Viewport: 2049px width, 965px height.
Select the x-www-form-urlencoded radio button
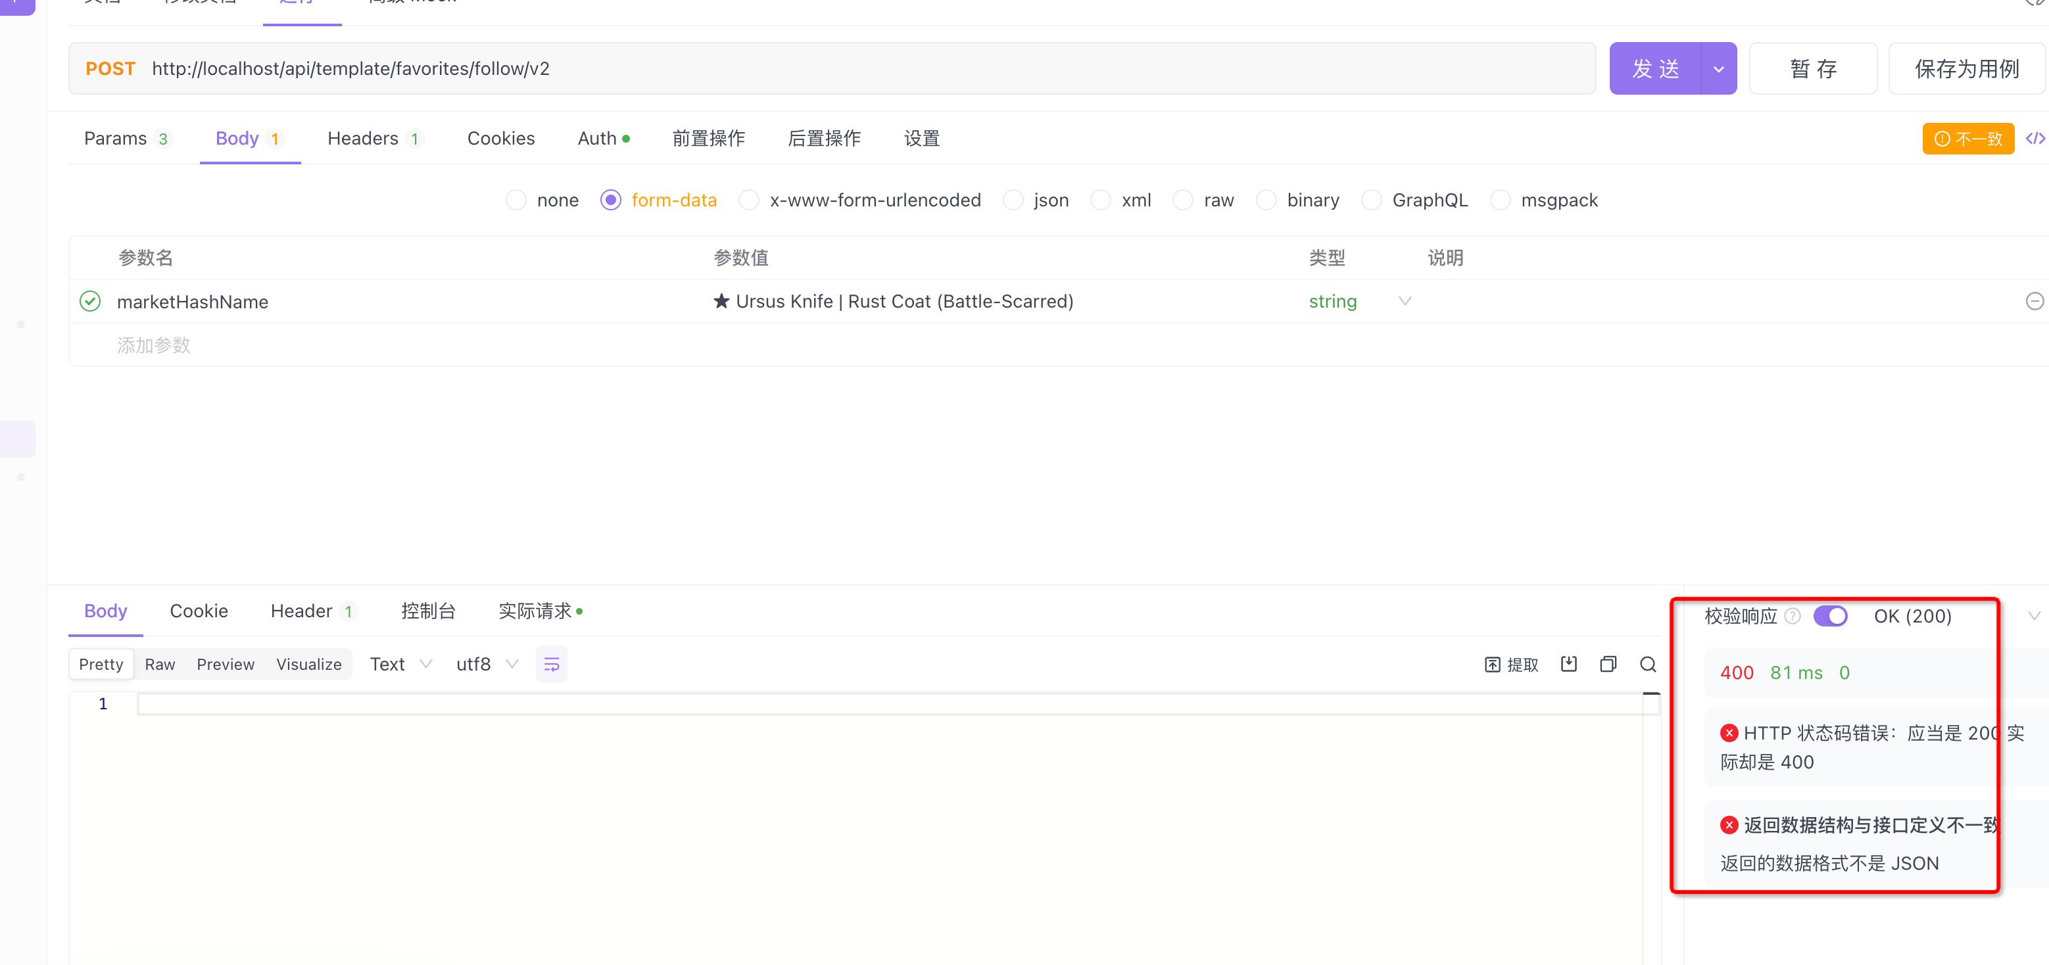tap(748, 200)
